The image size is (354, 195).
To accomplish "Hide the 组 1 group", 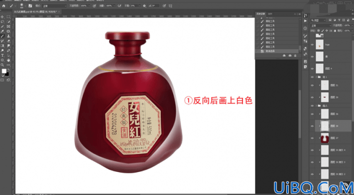I will tap(312, 77).
